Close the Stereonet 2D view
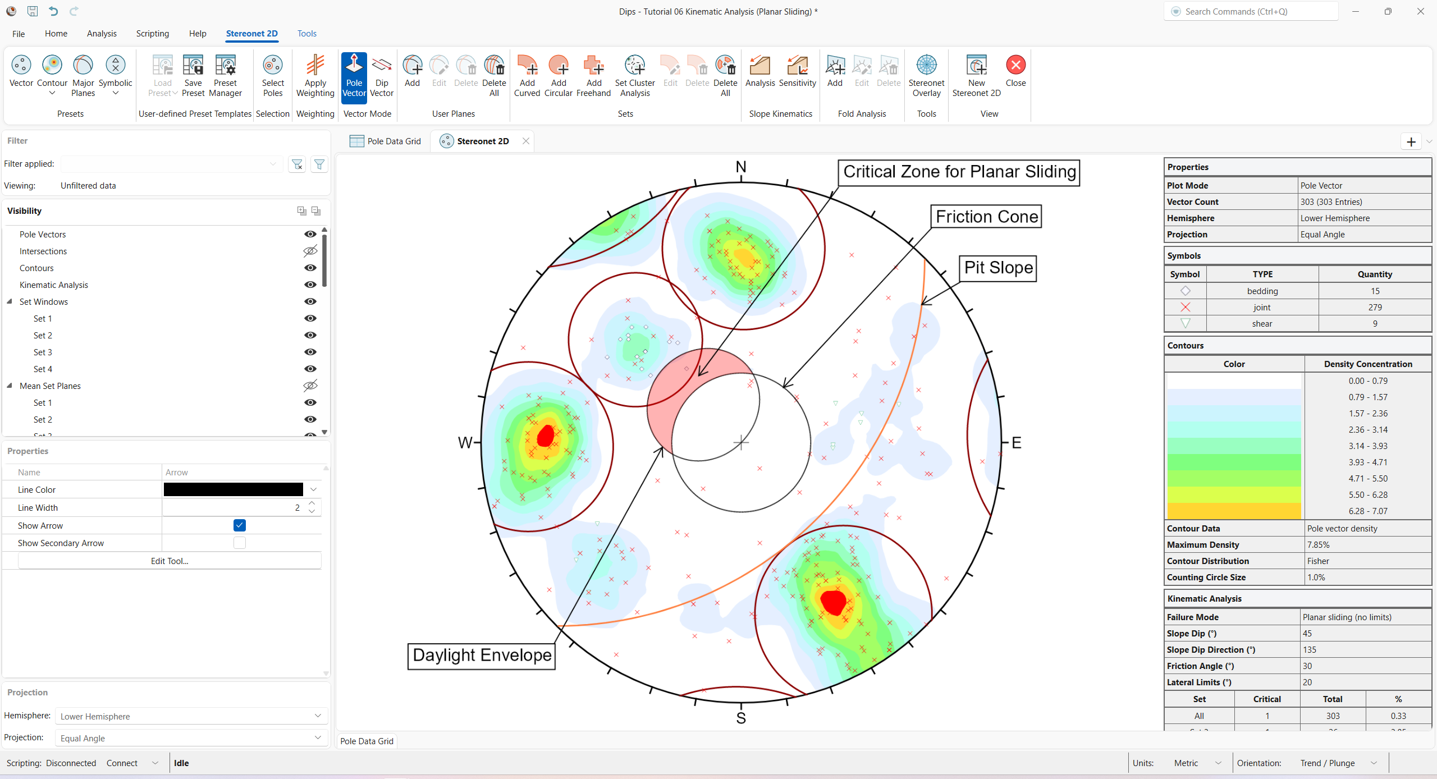The image size is (1437, 779). coord(526,141)
